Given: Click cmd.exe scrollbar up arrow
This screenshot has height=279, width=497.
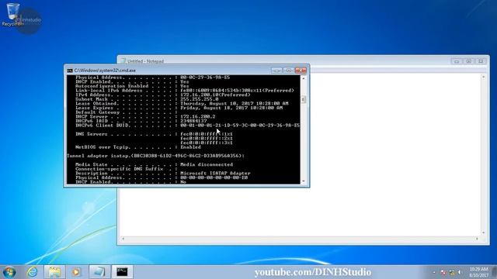Looking at the screenshot, I should click(304, 77).
